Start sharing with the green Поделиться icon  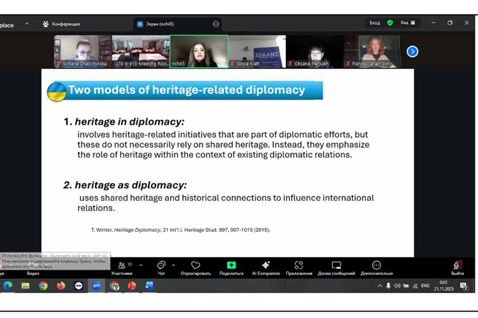[231, 266]
